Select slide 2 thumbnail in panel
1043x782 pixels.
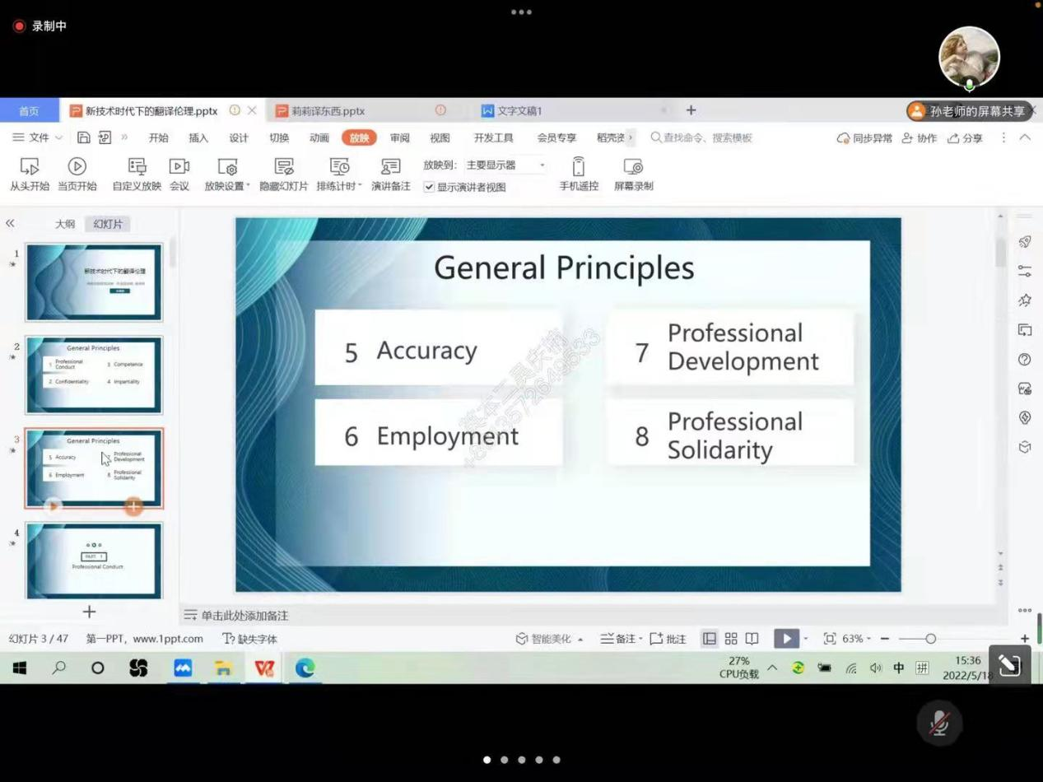(x=94, y=375)
